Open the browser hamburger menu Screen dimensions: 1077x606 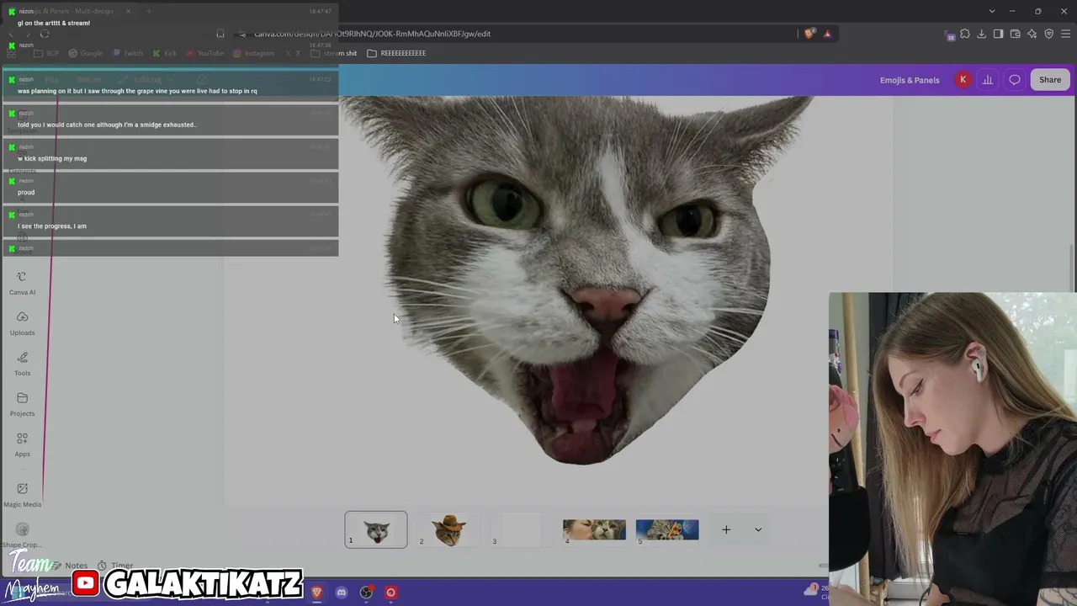[1066, 34]
